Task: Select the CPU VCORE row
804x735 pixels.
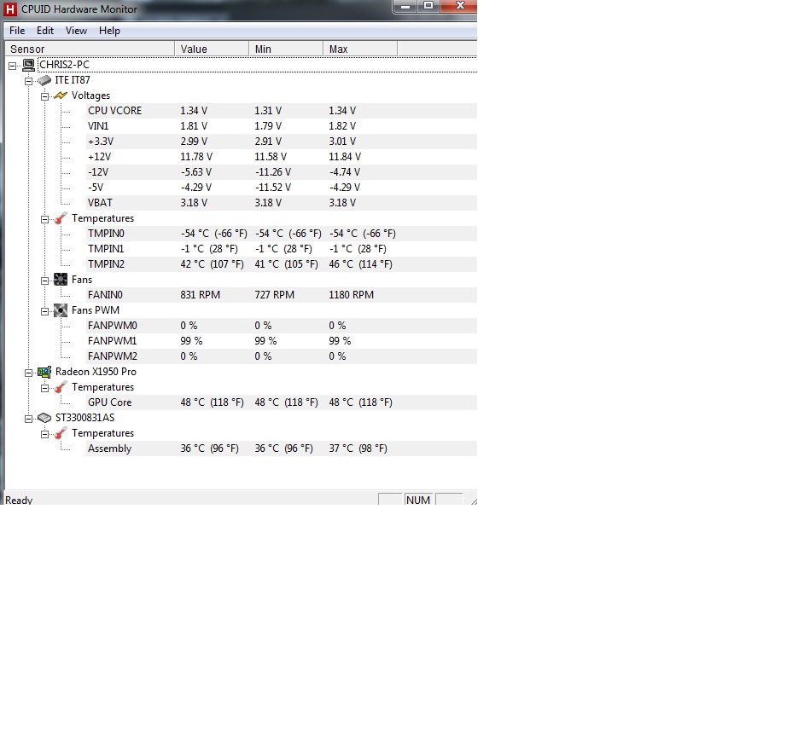Action: coord(282,111)
